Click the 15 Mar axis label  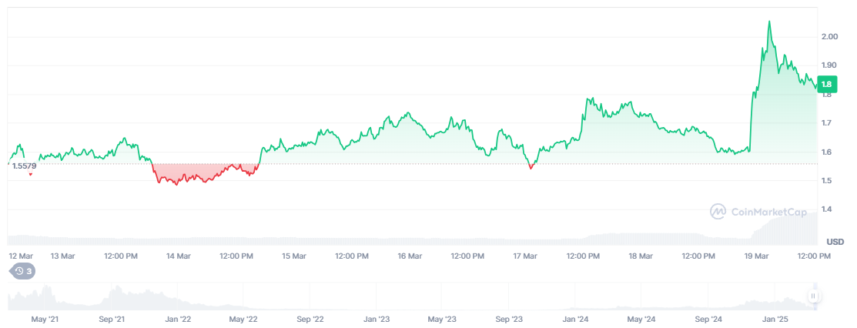294,256
